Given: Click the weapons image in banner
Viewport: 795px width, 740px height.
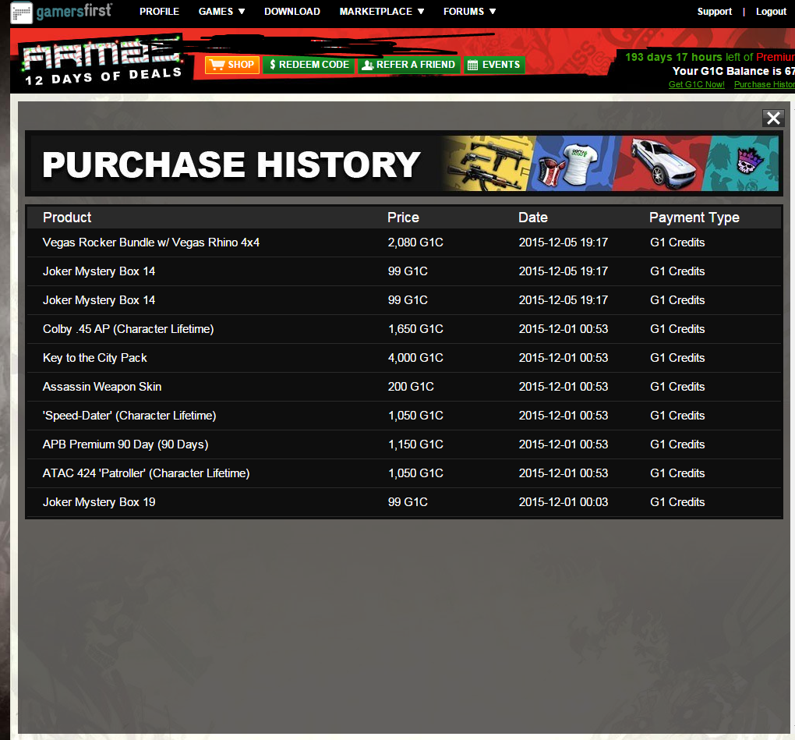Looking at the screenshot, I should point(488,163).
